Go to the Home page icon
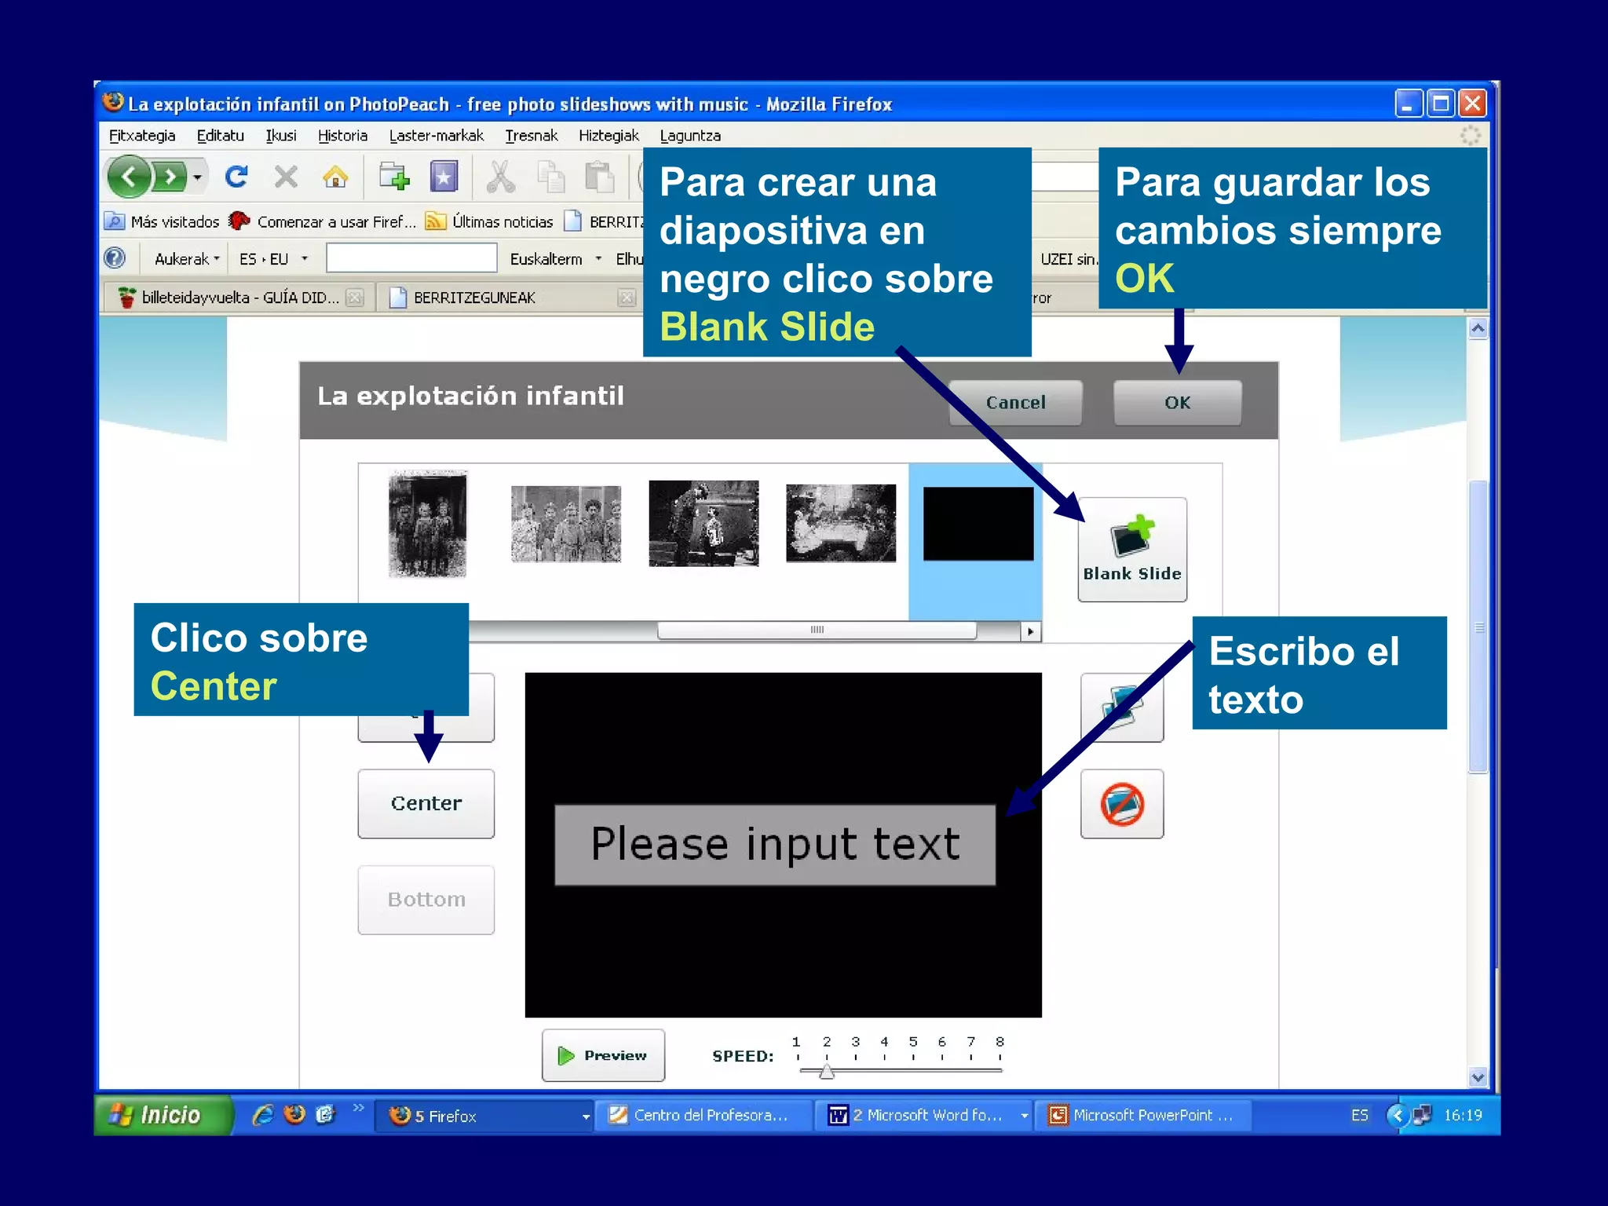 click(335, 177)
